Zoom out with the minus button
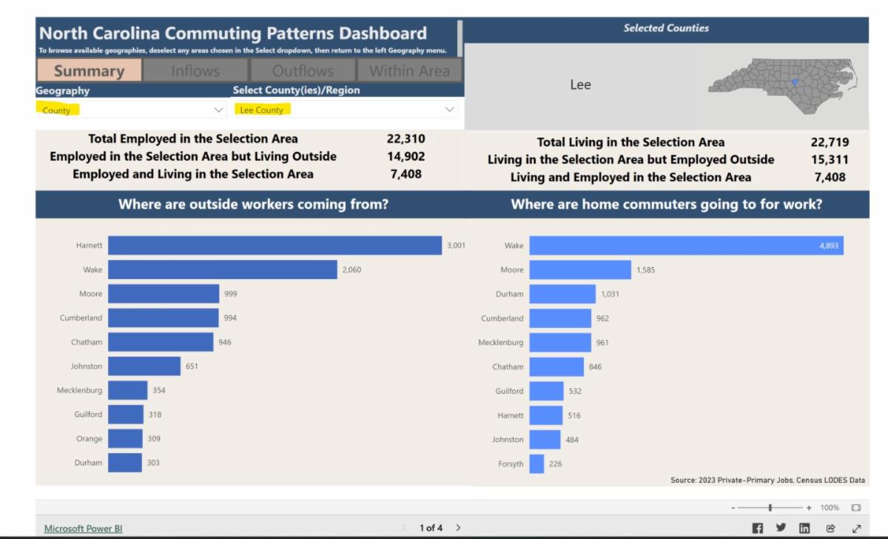888x539 pixels. click(x=733, y=508)
